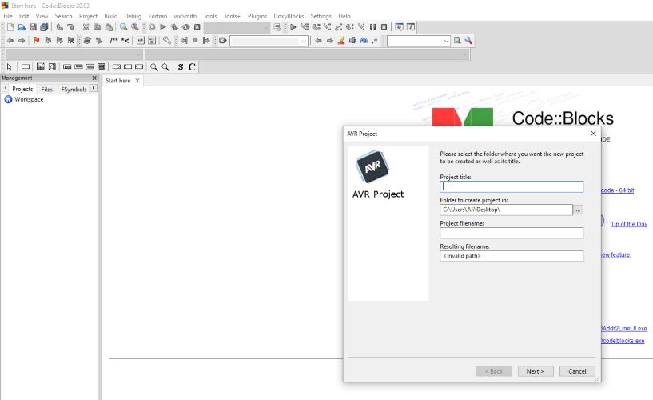Click the Break debugger pause icon
Viewport: 653px width, 400px height.
pyautogui.click(x=372, y=27)
